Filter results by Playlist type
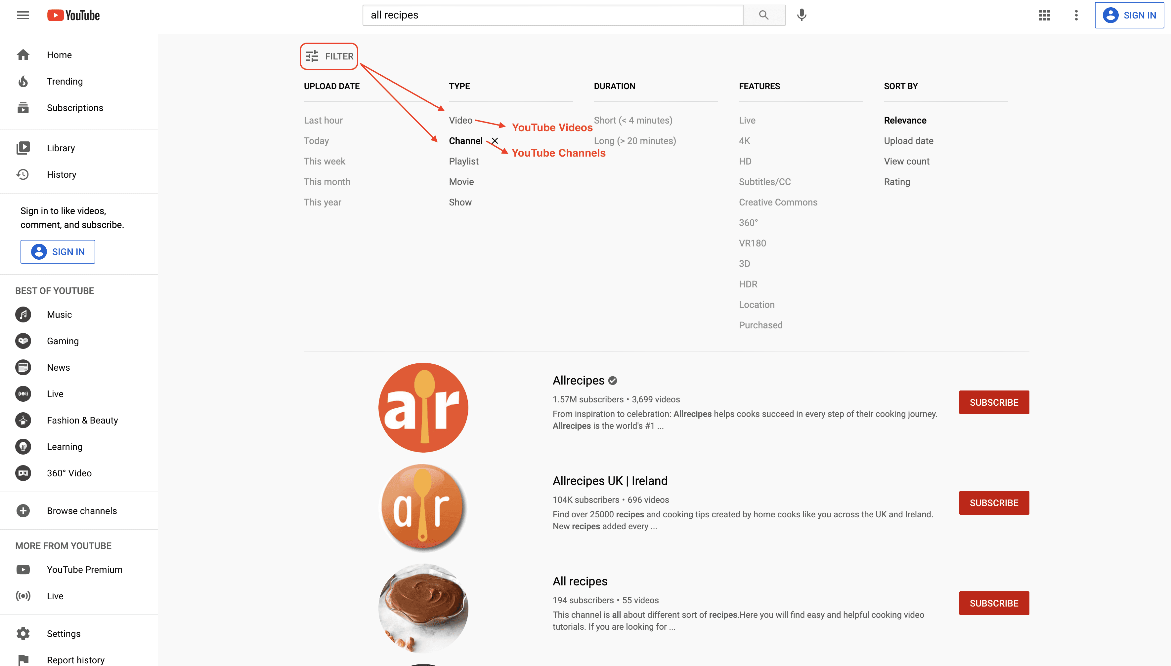Image resolution: width=1171 pixels, height=666 pixels. (463, 162)
